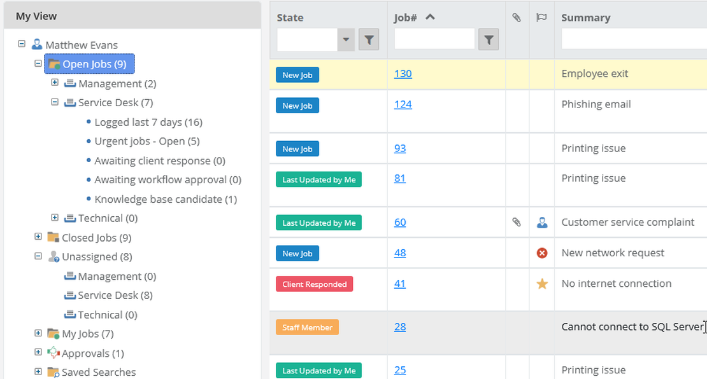Image resolution: width=707 pixels, height=379 pixels.
Task: Click the attachment column header paperclip icon
Action: coord(517,18)
